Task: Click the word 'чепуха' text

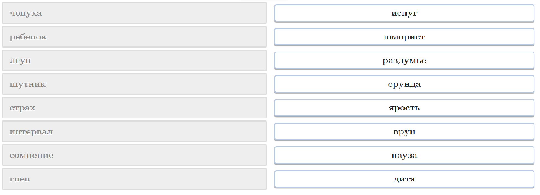Action: point(26,13)
